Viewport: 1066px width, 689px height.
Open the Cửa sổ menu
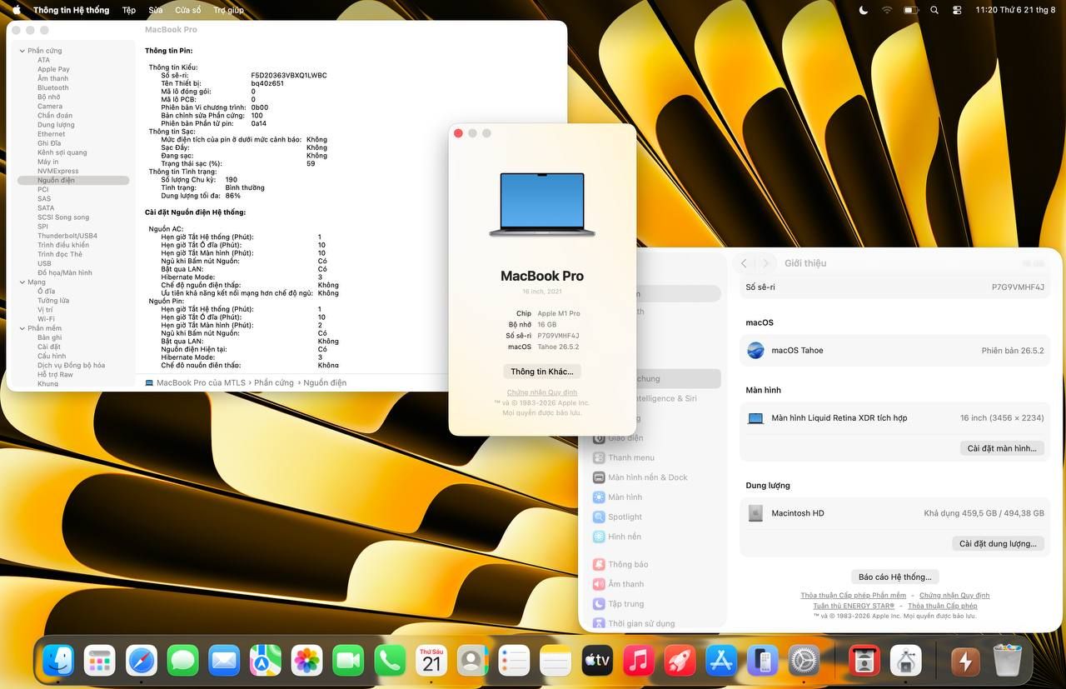click(x=188, y=10)
